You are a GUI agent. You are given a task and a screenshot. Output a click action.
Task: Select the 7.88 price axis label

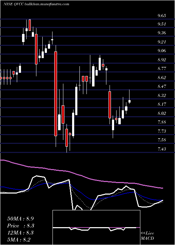point(162,122)
